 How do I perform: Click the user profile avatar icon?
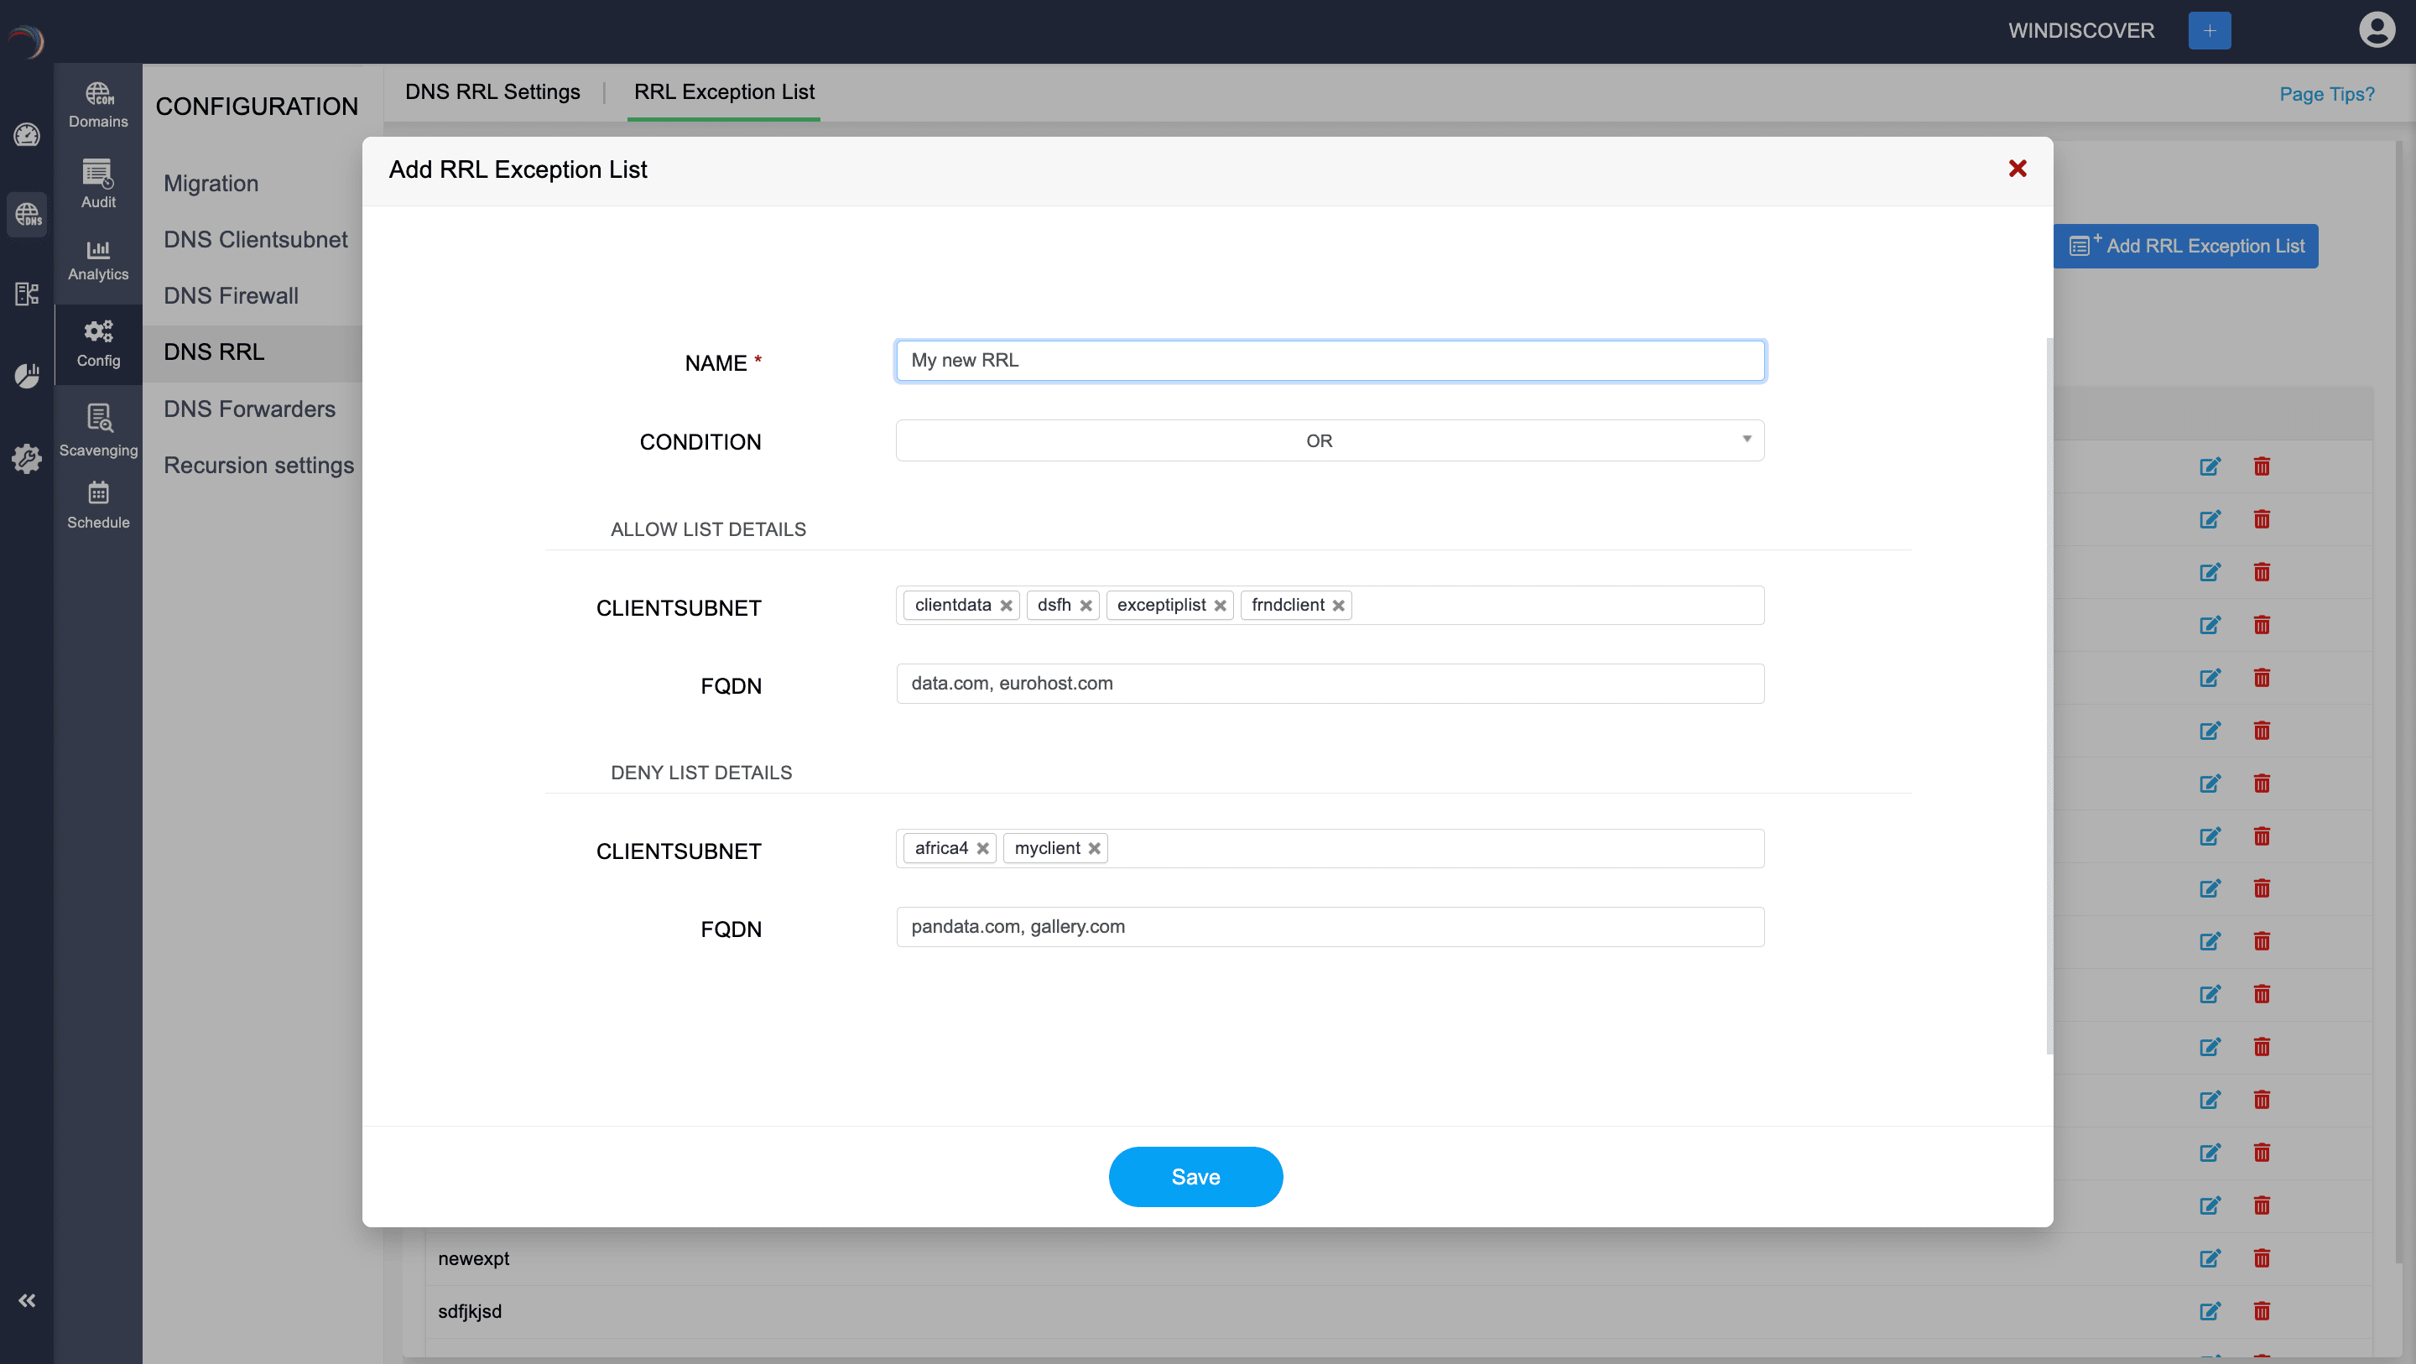pos(2376,29)
